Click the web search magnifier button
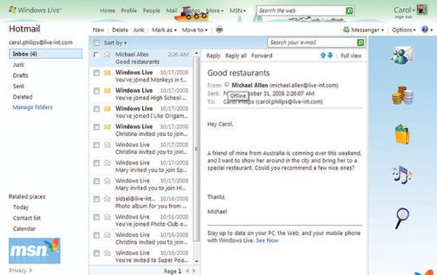The height and width of the screenshot is (275, 437). click(x=349, y=11)
